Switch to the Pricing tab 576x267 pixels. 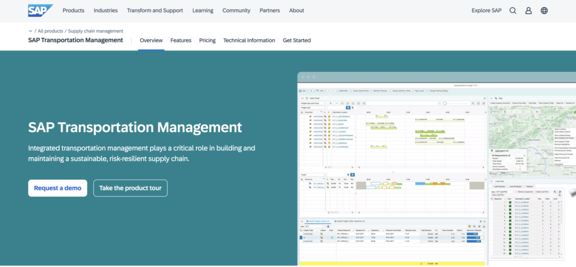click(x=207, y=40)
